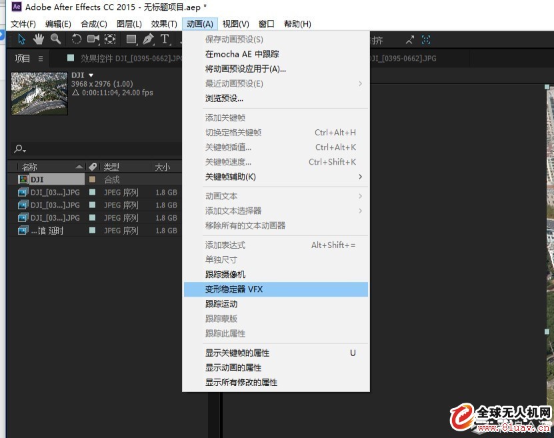554x438 pixels.
Task: Select the Pen tool
Action: coord(149,39)
